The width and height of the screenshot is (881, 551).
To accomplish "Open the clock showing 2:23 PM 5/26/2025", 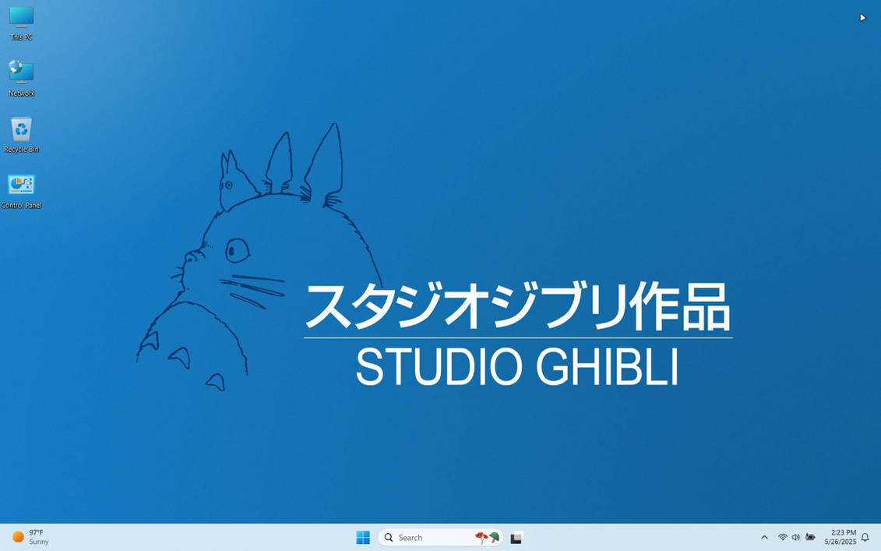I will click(x=840, y=537).
